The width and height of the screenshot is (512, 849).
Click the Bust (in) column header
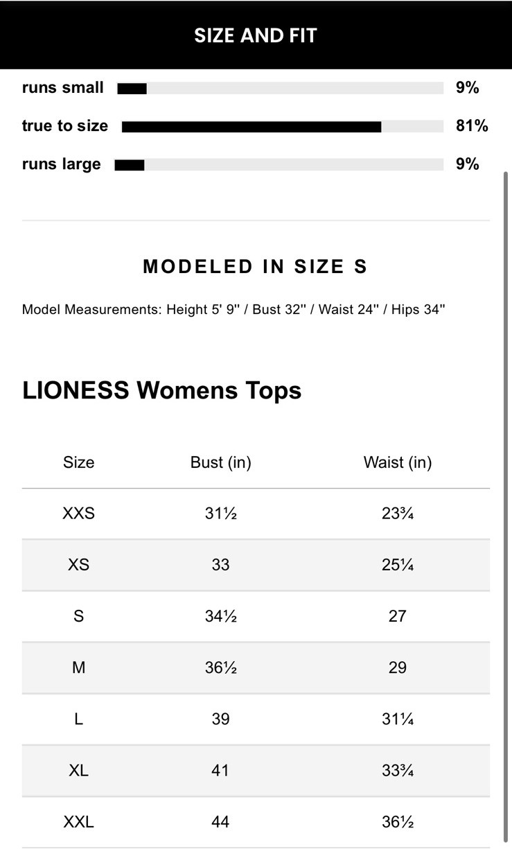(220, 462)
